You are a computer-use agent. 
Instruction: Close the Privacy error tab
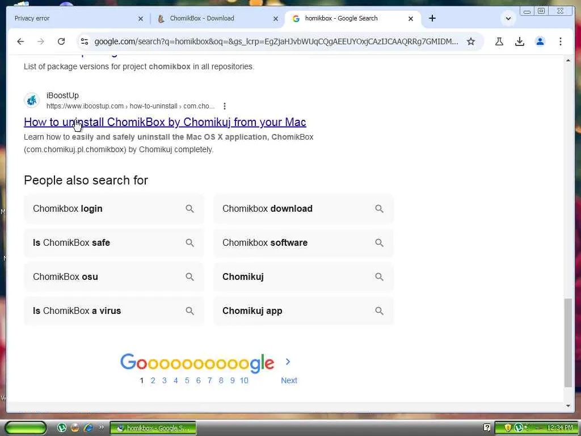coord(141,19)
